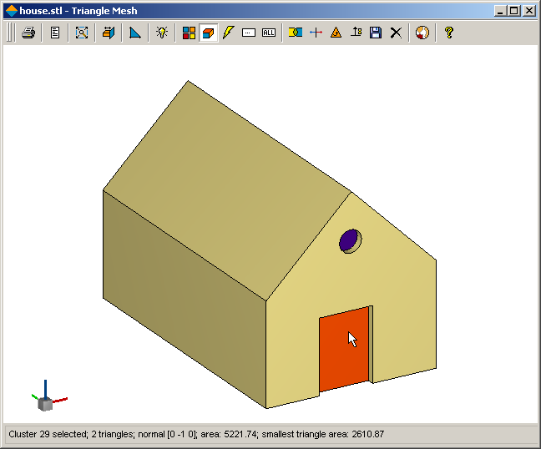
Task: Click the zoom-to-fit view icon
Action: pos(82,33)
